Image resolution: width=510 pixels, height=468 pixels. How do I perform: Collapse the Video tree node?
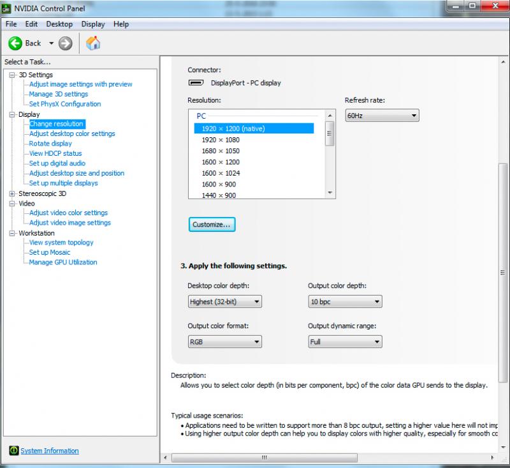(x=12, y=204)
